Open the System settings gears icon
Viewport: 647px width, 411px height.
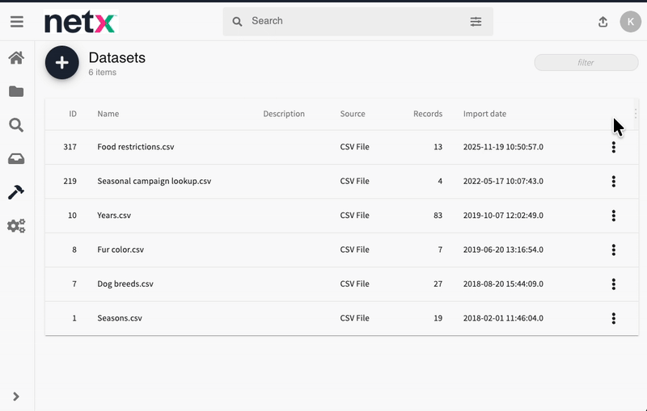pyautogui.click(x=16, y=226)
